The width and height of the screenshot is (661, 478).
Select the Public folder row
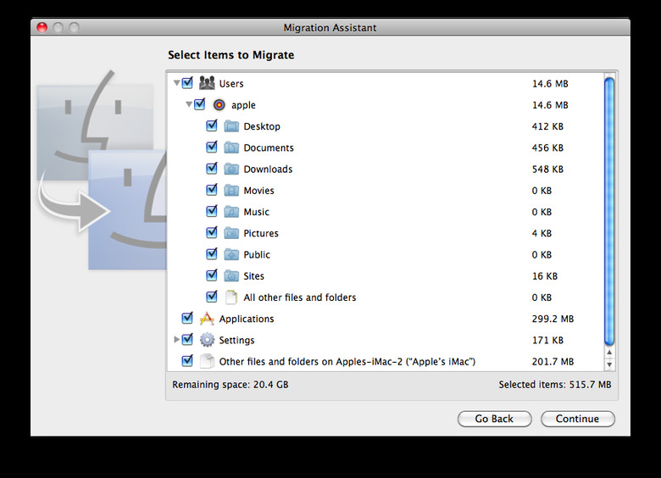pos(386,254)
